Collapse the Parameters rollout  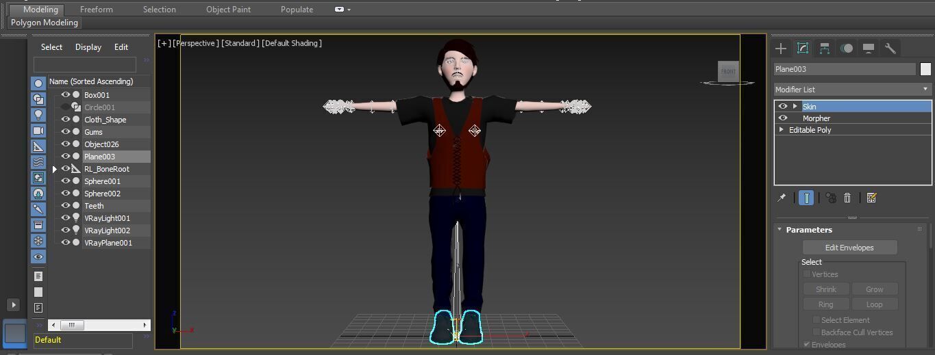(780, 230)
